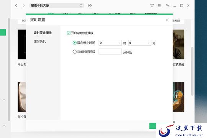The image size is (207, 138).
Task: Open the bottom right illustrated album thumbnail
Action: point(179,97)
